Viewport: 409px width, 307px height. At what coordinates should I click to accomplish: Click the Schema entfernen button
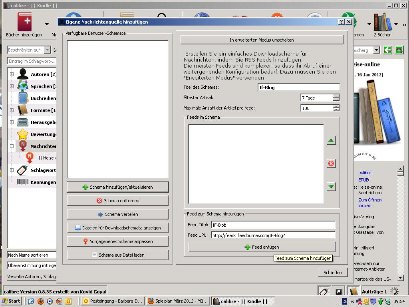[x=118, y=201]
